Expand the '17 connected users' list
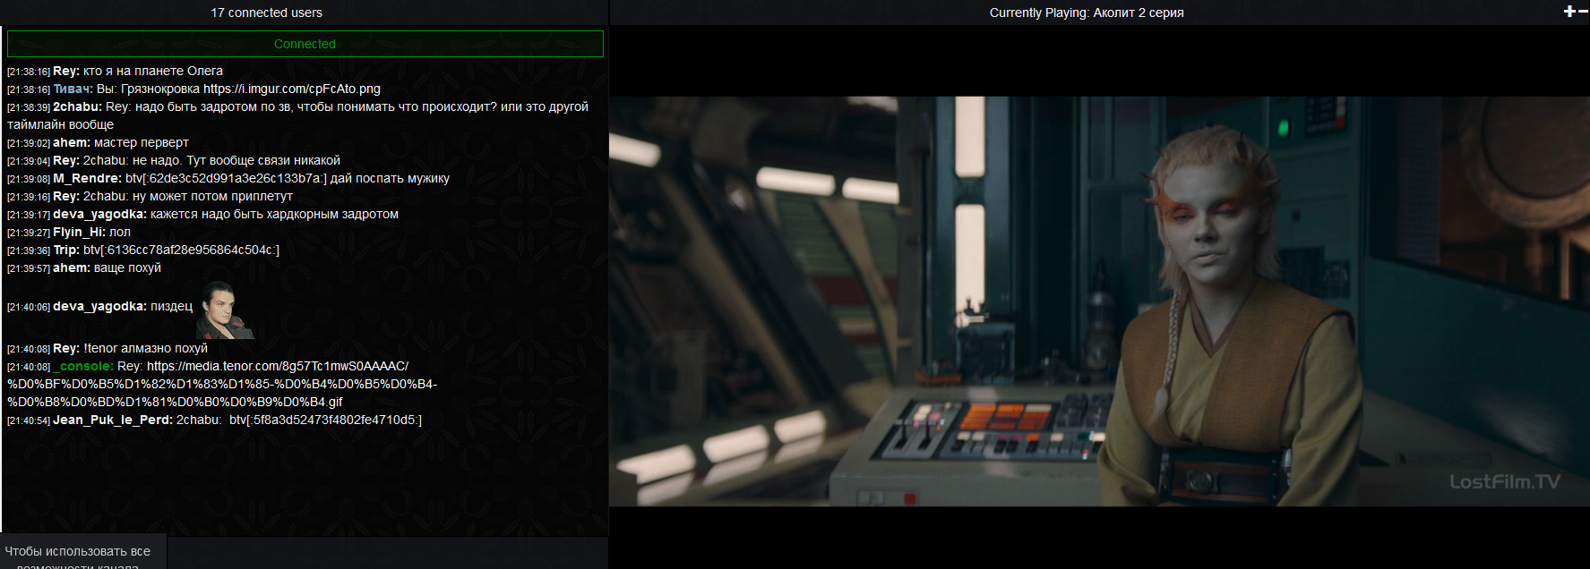 [x=266, y=13]
